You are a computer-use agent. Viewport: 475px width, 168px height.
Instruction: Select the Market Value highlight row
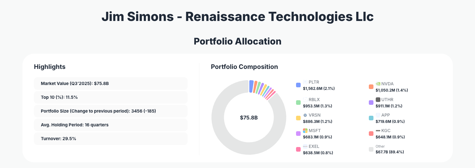click(x=111, y=83)
